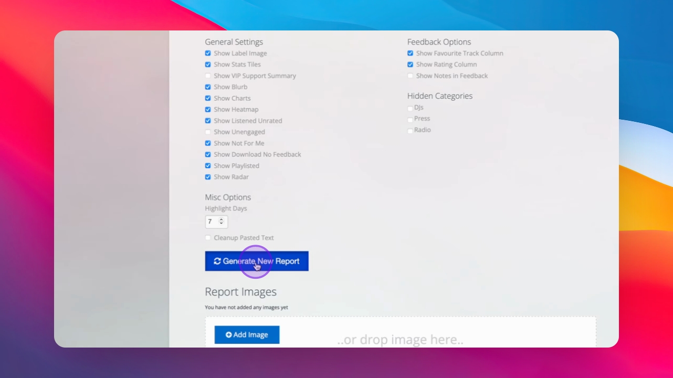
Task: Toggle the Show Label Image checkbox
Action: pyautogui.click(x=208, y=54)
